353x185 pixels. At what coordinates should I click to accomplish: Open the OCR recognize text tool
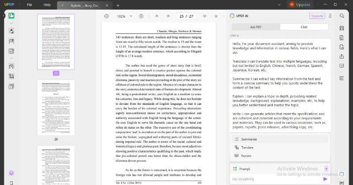click(342, 28)
